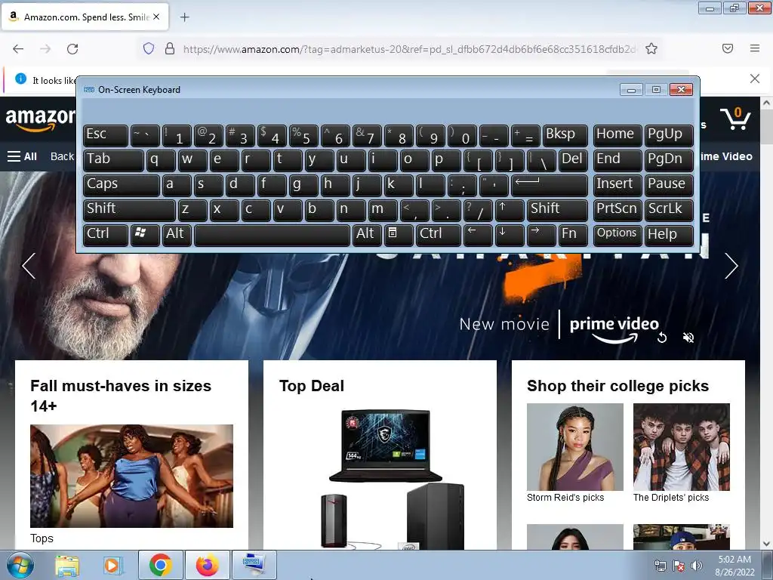Open the Top Deal laptop image
This screenshot has width=773, height=580.
386,446
